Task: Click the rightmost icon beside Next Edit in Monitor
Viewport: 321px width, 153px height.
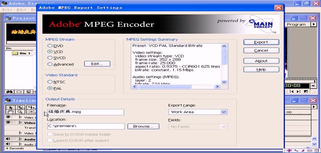Action: [306, 91]
